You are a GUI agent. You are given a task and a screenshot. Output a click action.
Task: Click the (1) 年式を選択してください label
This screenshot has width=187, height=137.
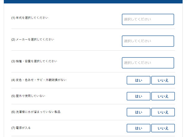point(30,18)
